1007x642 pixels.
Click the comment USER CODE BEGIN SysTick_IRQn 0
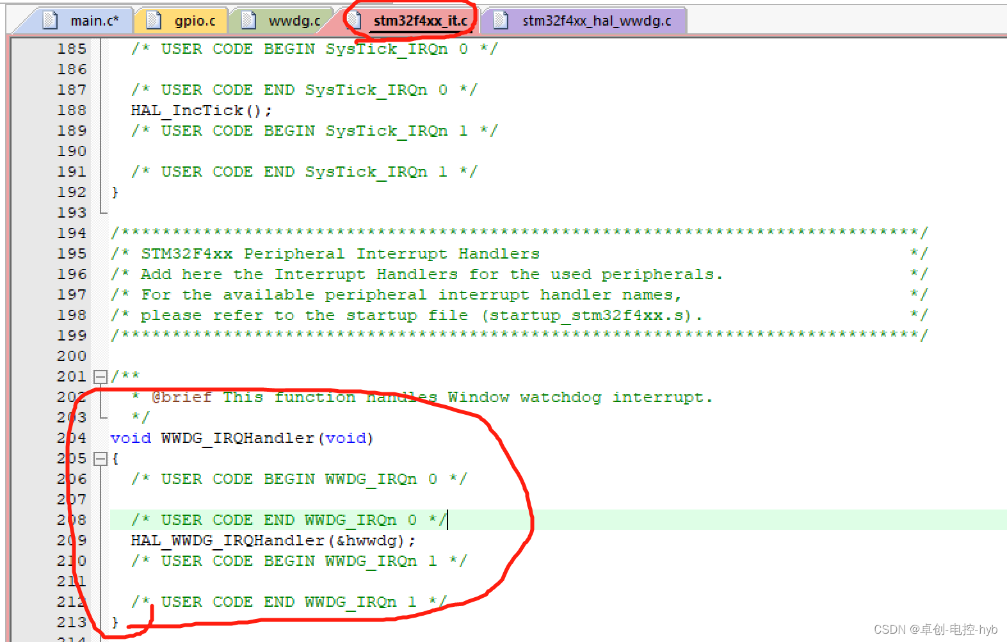click(314, 49)
